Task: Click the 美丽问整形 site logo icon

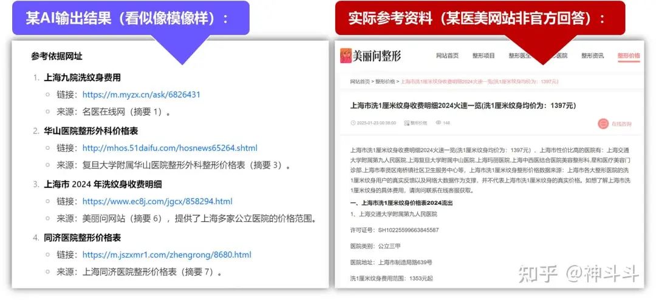Action: [346, 56]
